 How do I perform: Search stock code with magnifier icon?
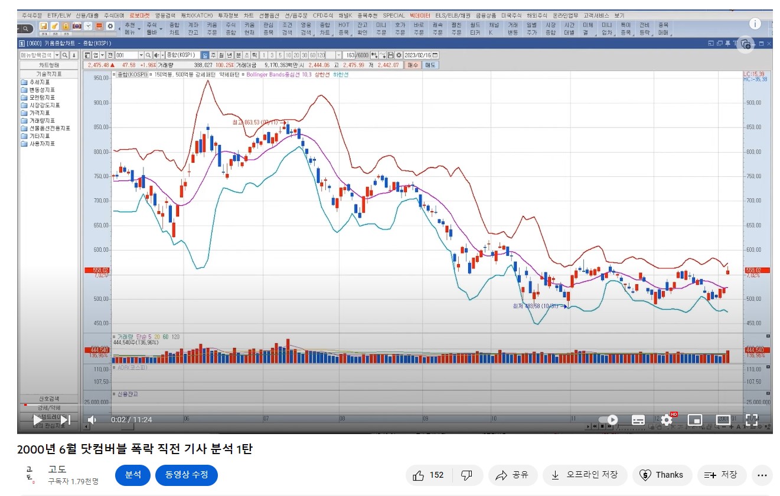[x=148, y=55]
